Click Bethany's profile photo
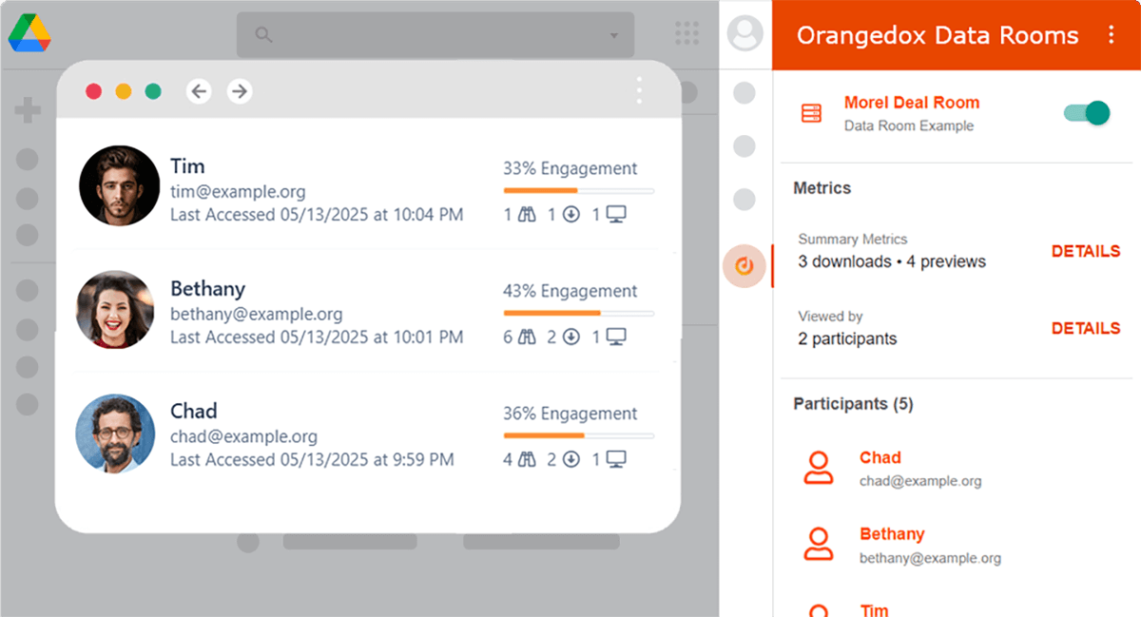The image size is (1141, 617). point(115,310)
